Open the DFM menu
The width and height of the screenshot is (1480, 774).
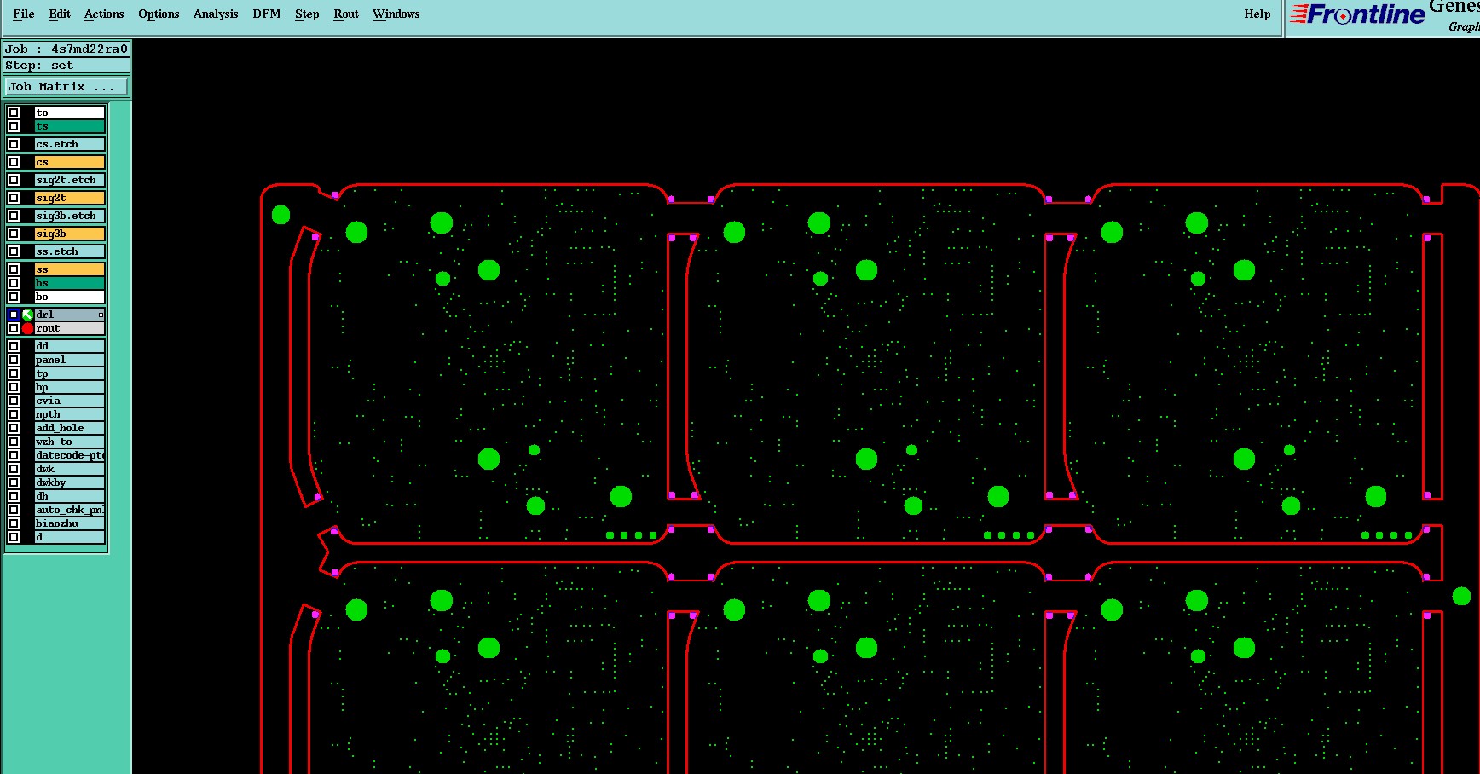point(267,14)
